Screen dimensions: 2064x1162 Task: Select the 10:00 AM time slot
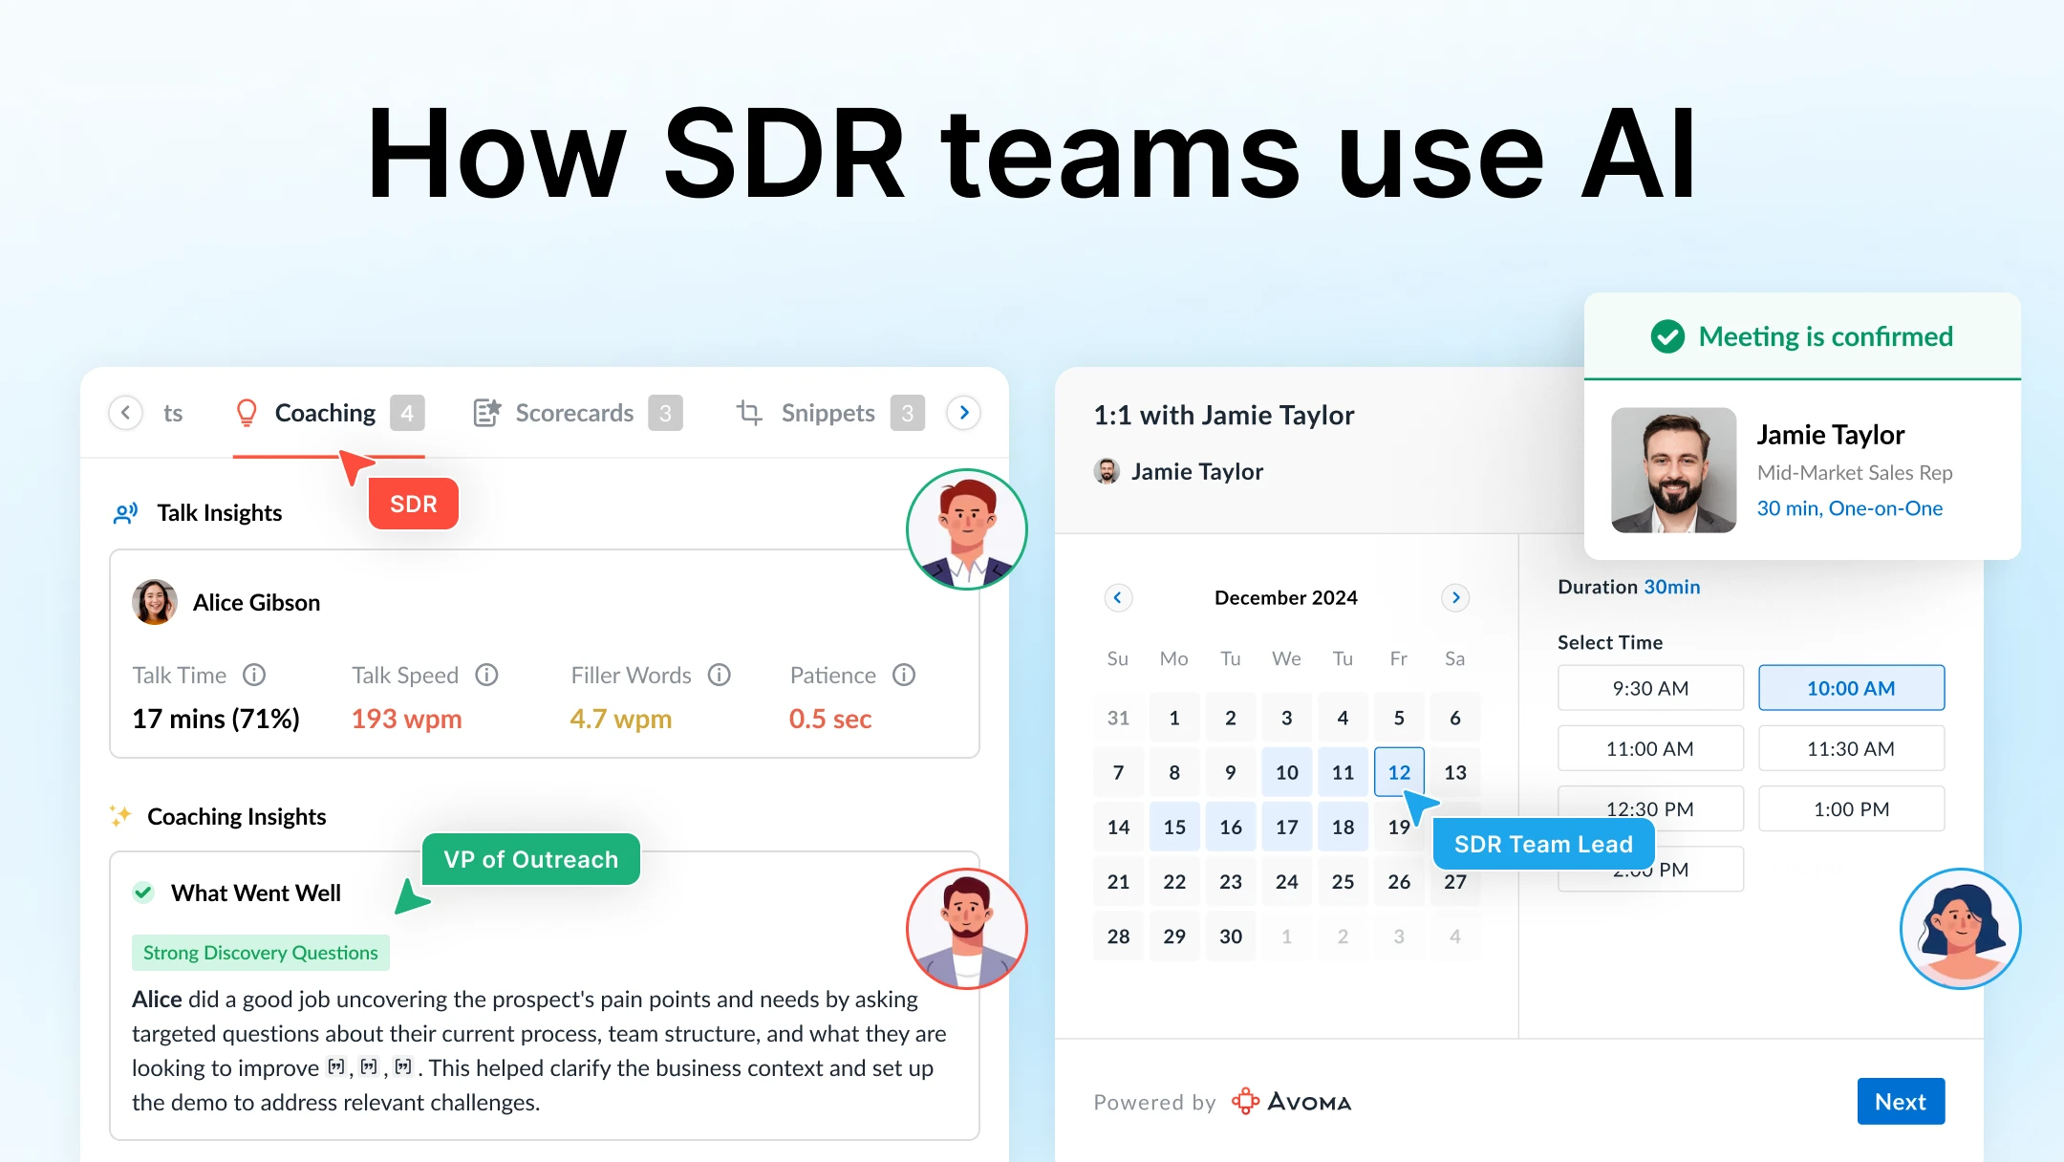1851,688
